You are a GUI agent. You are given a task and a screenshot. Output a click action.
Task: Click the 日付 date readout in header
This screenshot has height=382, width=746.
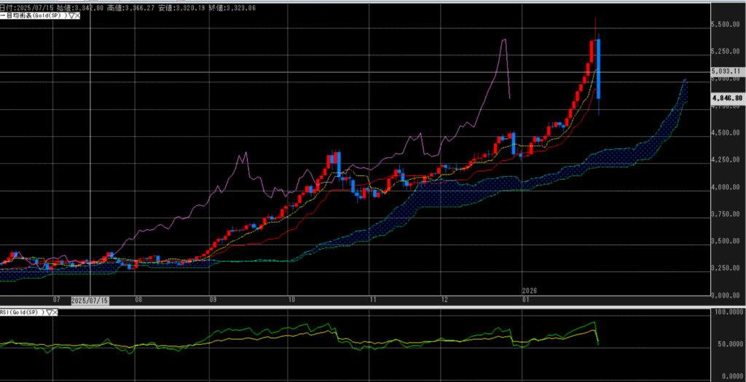(x=28, y=7)
